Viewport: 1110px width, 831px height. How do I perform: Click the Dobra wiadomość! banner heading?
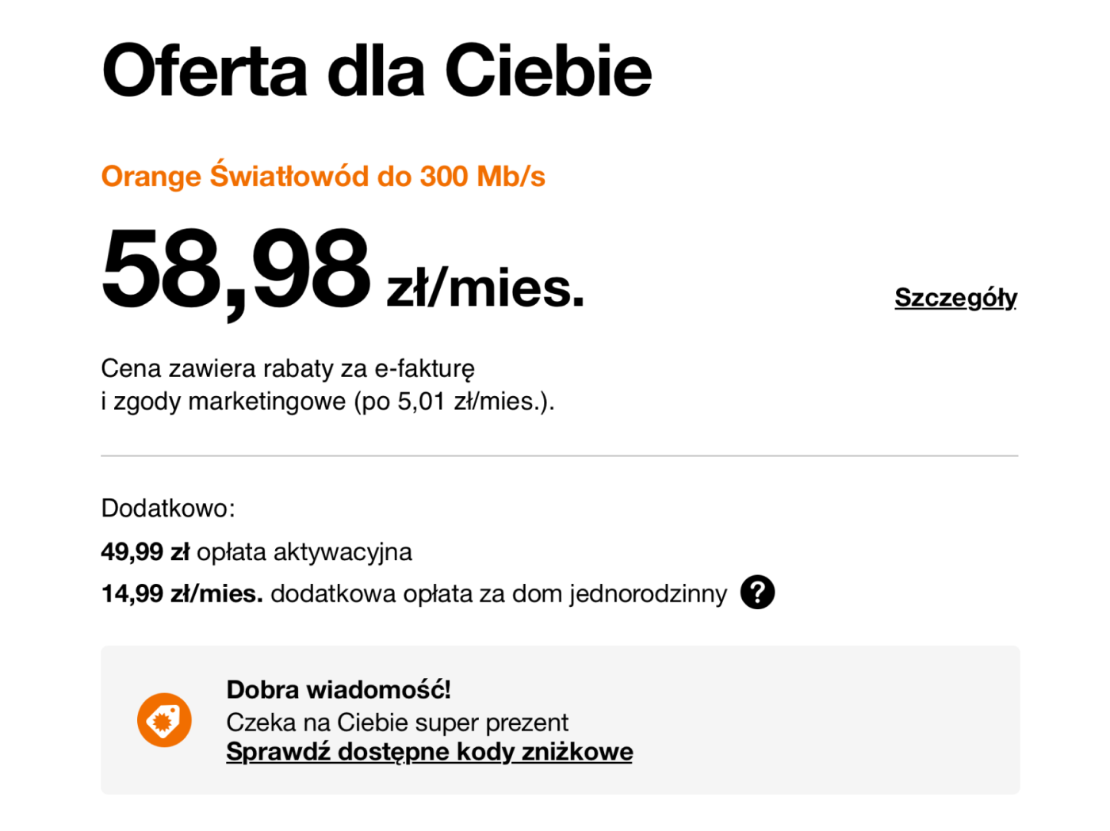339,689
